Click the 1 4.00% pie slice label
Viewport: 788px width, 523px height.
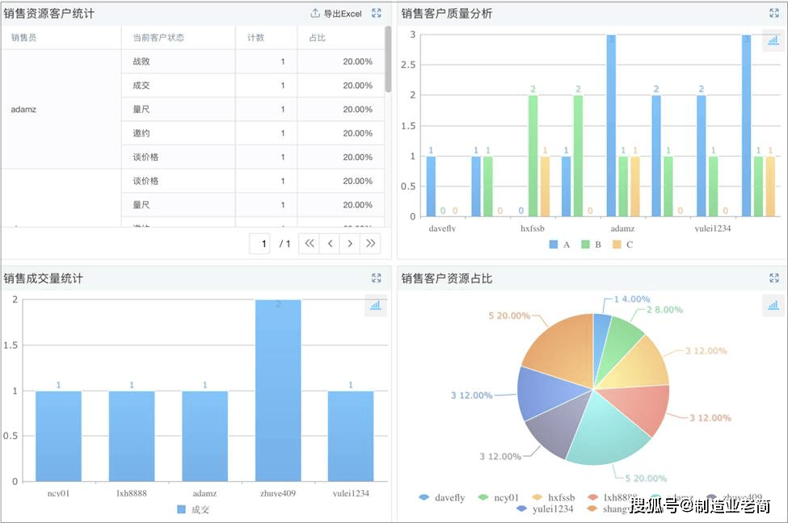[x=632, y=299]
